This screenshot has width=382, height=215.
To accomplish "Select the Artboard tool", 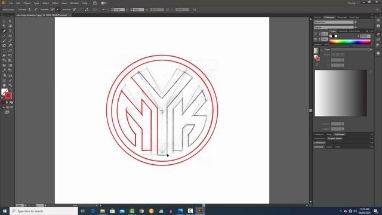I will 4,80.
